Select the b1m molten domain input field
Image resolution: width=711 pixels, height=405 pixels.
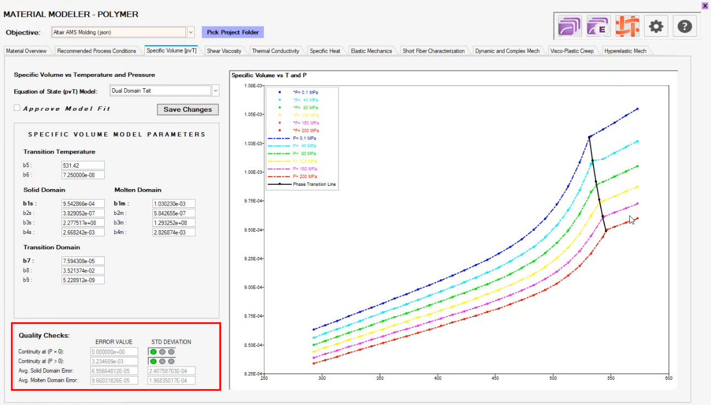tap(174, 204)
